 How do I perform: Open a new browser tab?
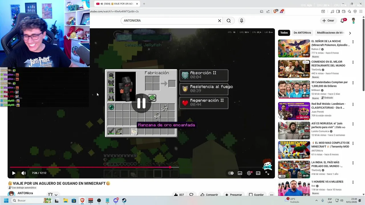pyautogui.click(x=144, y=4)
